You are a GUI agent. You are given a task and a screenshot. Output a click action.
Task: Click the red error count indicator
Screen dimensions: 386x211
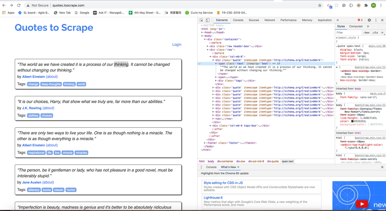point(360,20)
